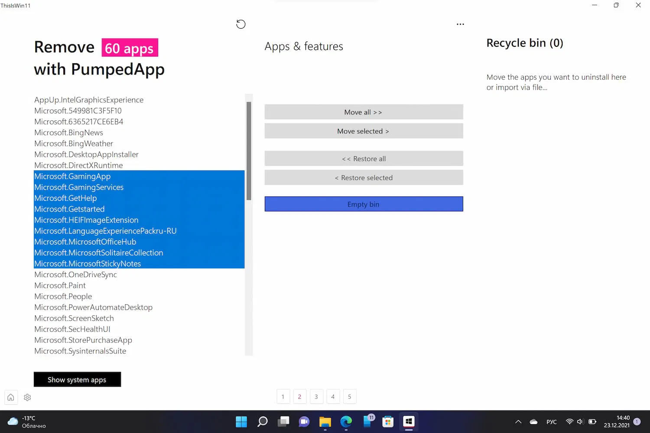Select Microsoft.OneDriveSync in the list

click(x=139, y=275)
